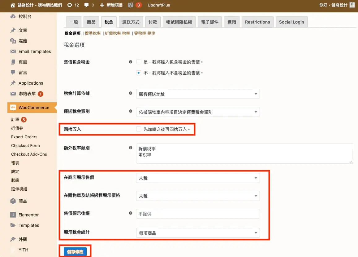The width and height of the screenshot is (358, 257).
Task: Select 是，我將輸入包含稅金的售價 option
Action: pos(138,62)
